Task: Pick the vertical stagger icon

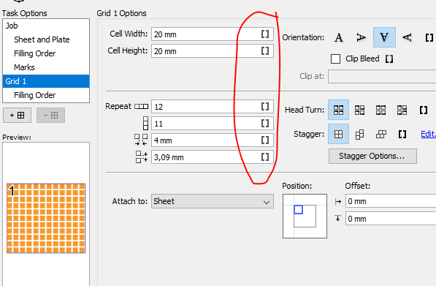Action: pos(359,135)
